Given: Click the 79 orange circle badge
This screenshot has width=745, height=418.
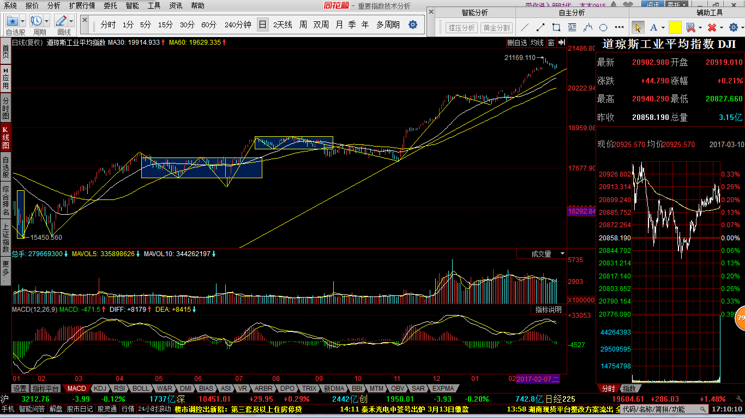Looking at the screenshot, I should (x=740, y=318).
